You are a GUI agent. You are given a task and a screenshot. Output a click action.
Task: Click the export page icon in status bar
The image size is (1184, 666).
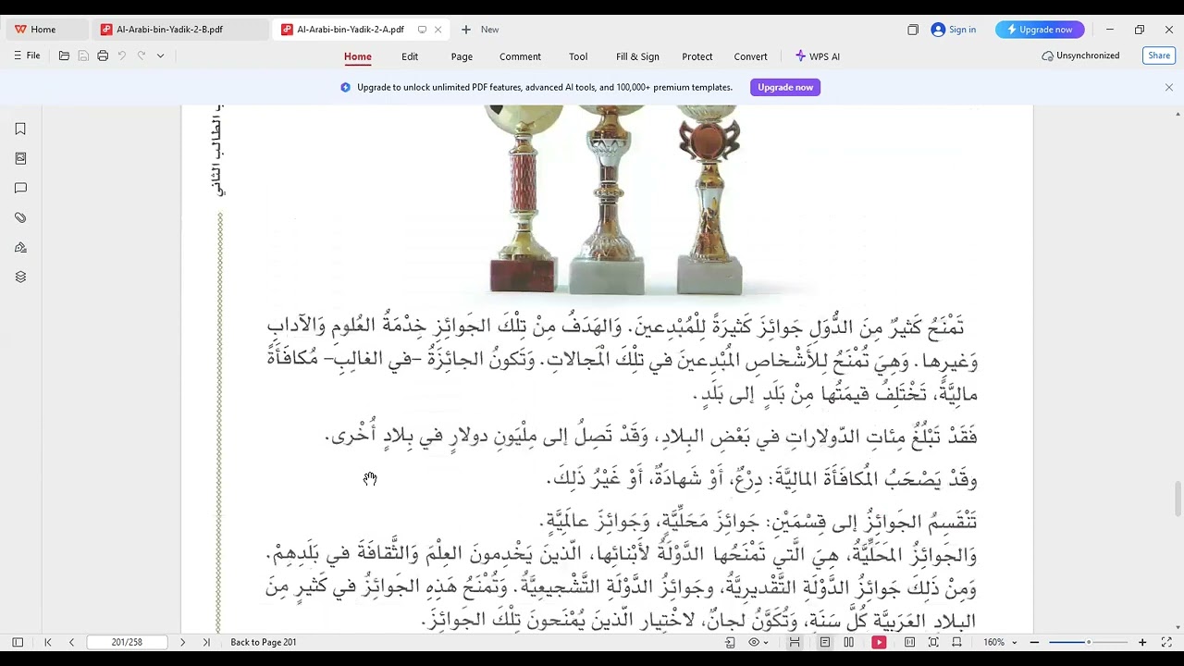730,642
